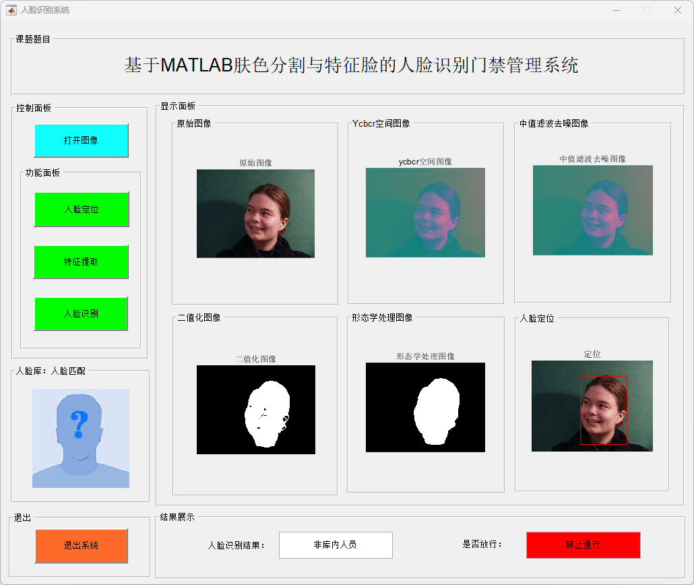Click the 原始图像 photo
This screenshot has width=694, height=585.
256,214
